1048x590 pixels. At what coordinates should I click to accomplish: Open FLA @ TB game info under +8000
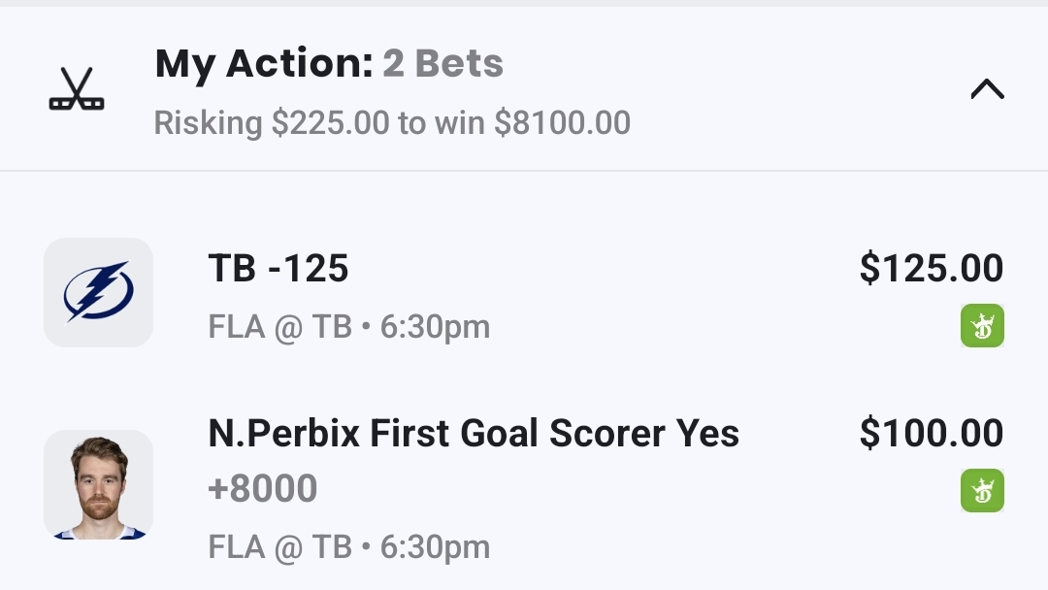click(279, 547)
